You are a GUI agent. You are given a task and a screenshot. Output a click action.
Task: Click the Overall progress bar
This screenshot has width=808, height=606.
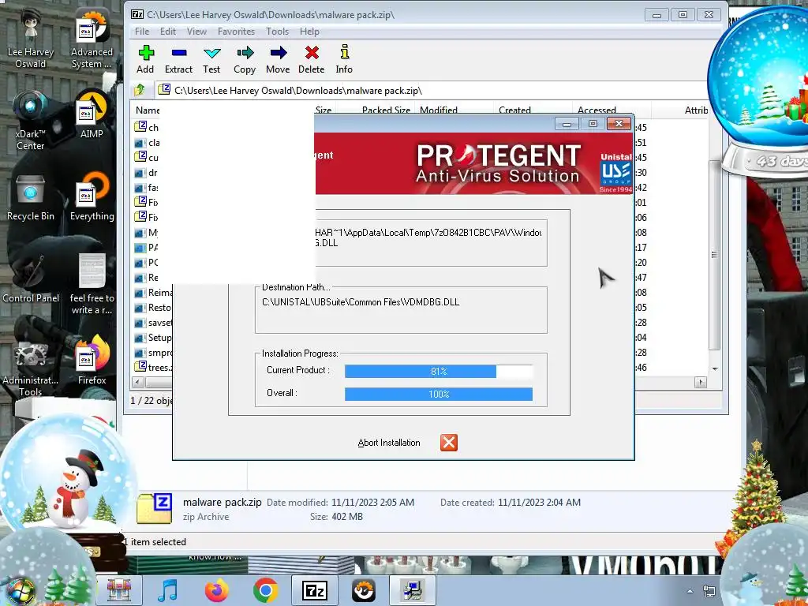tap(439, 395)
